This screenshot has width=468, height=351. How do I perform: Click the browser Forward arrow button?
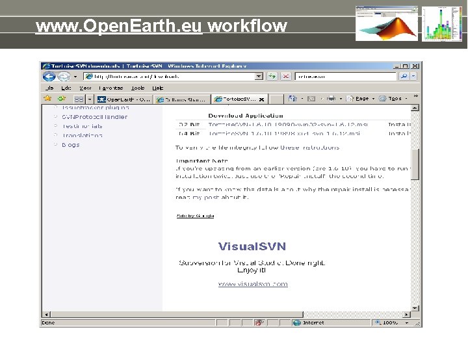63,77
